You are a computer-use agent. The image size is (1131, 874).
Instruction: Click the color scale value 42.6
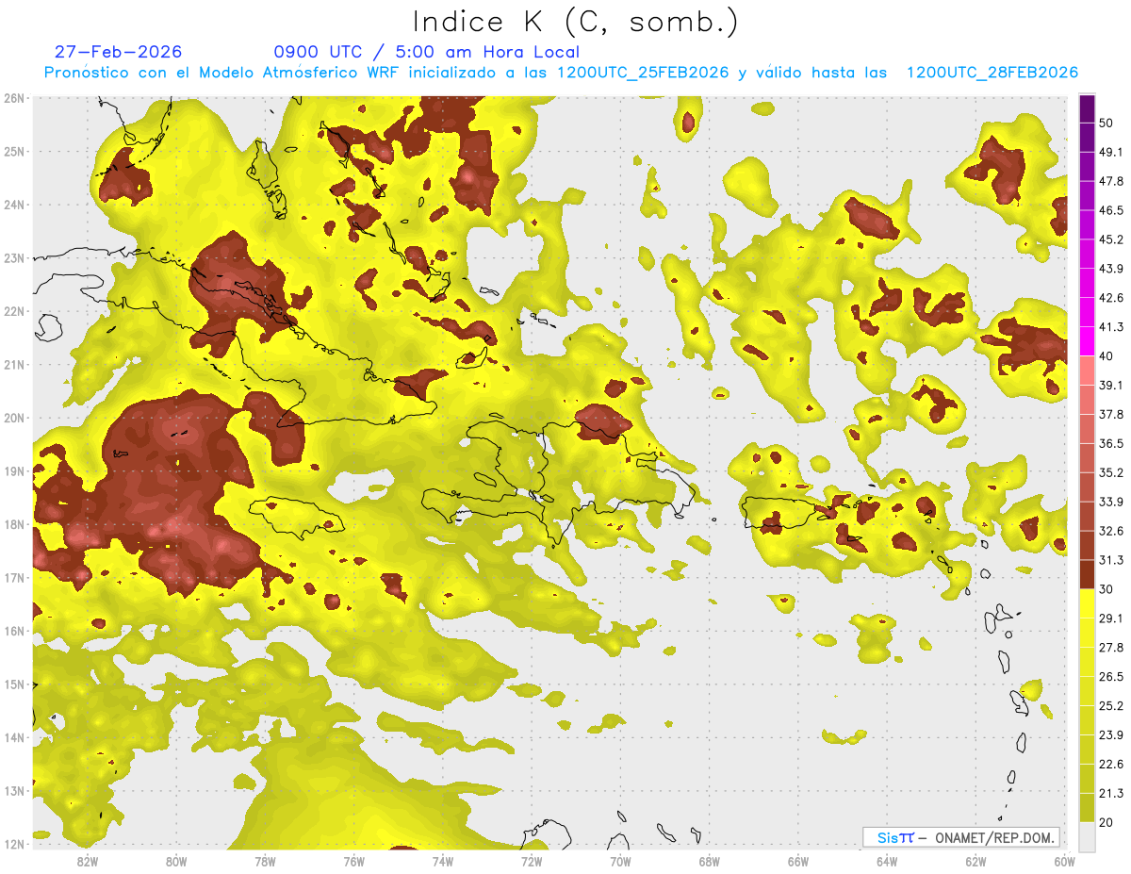coord(1111,298)
